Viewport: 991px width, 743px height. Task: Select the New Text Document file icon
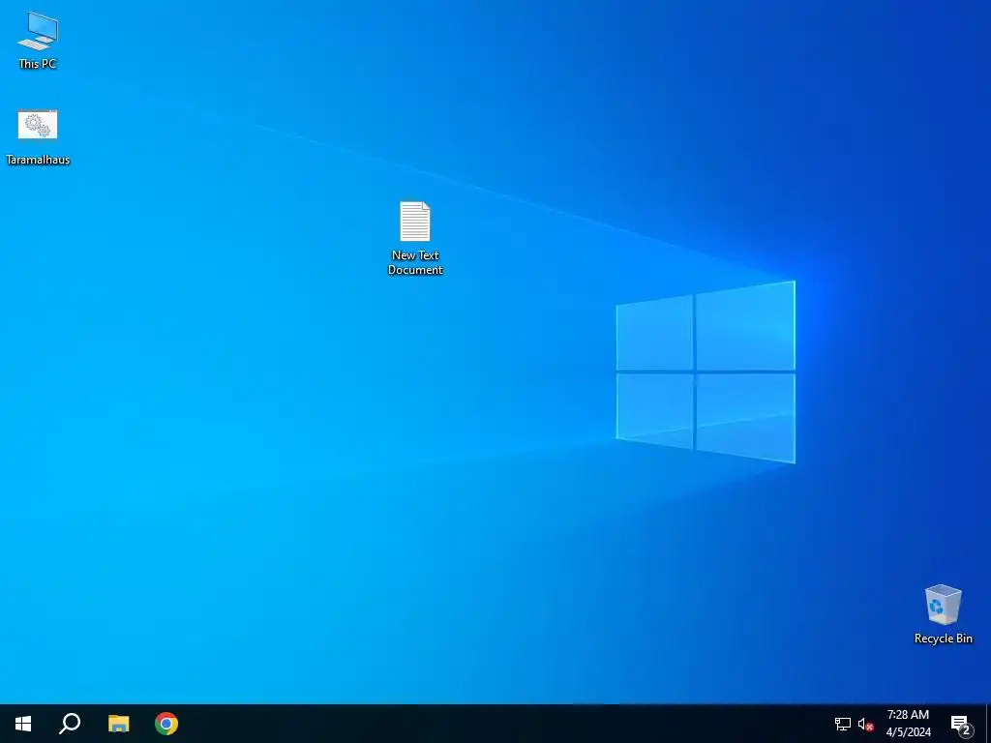[x=415, y=238]
